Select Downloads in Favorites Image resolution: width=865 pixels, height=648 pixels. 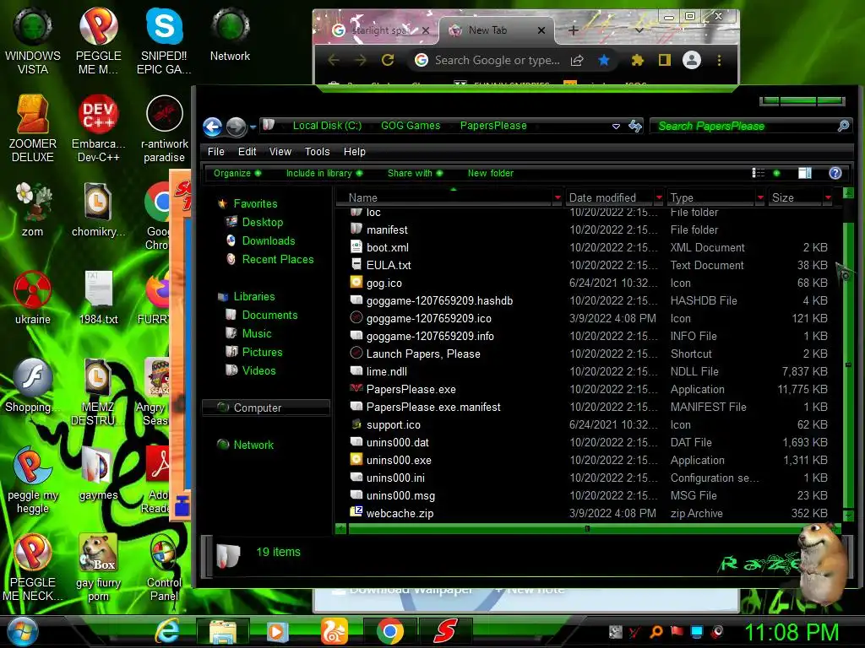click(268, 240)
